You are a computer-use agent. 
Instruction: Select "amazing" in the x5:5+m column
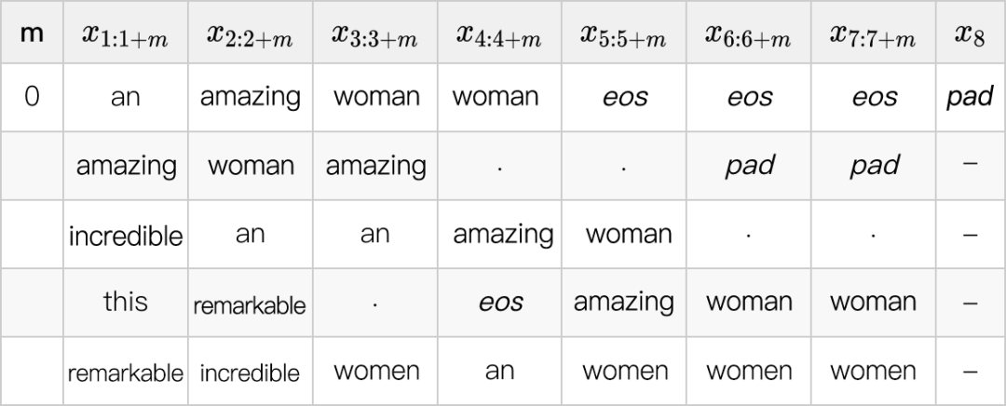pyautogui.click(x=624, y=302)
